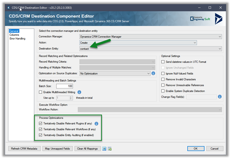Click info icon for Disable Relevant Plugins

tap(96, 123)
